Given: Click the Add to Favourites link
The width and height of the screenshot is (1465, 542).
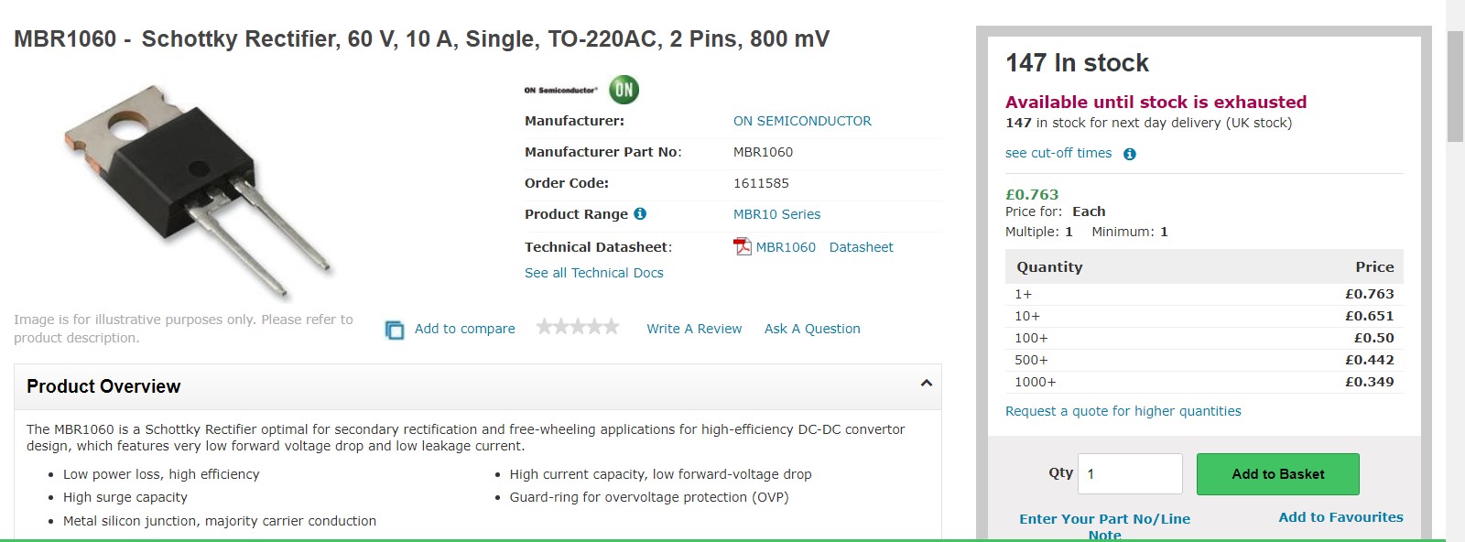Looking at the screenshot, I should (x=1340, y=517).
